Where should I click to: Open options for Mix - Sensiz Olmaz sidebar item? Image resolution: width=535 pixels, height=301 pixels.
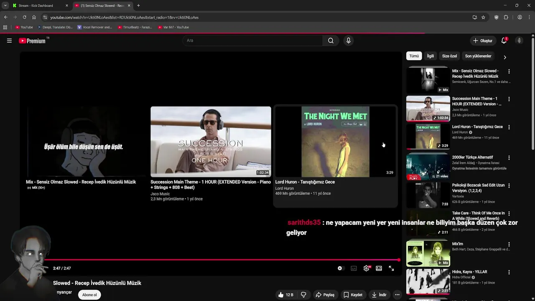click(x=509, y=71)
